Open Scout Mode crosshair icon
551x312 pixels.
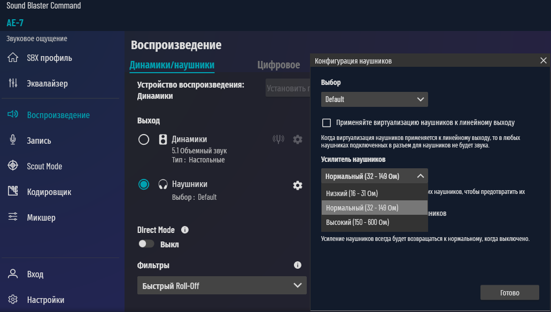coord(13,166)
